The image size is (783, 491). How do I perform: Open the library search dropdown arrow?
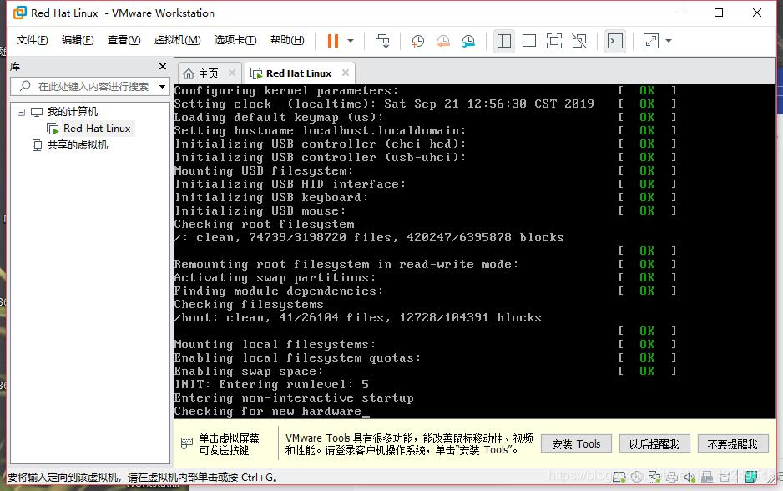162,86
